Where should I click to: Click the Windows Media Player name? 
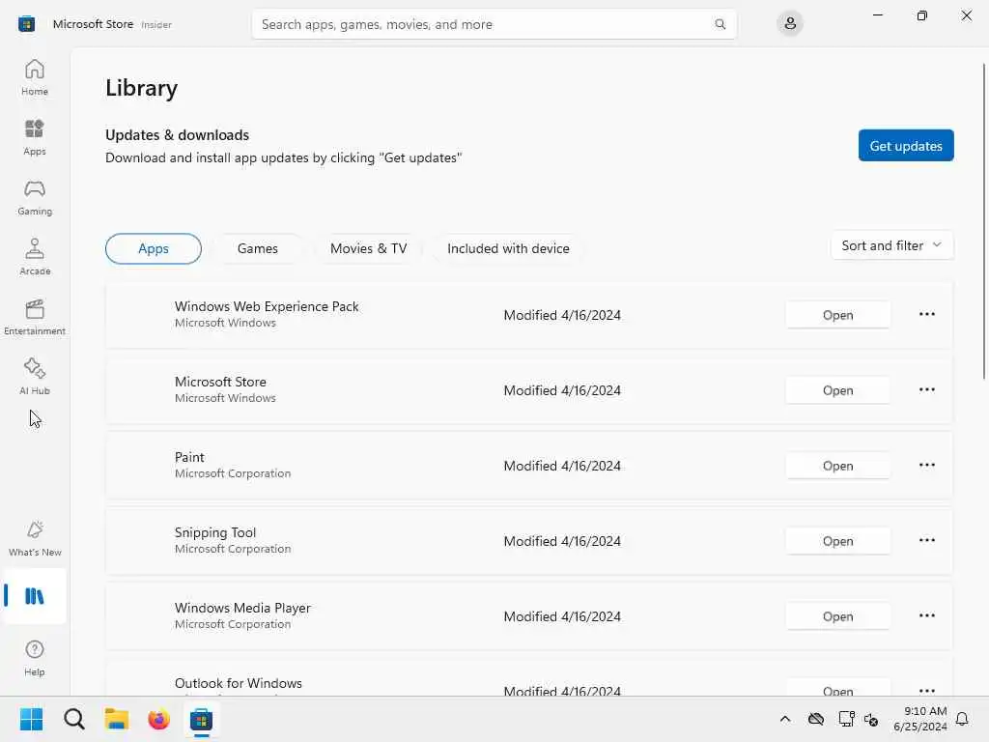242,608
